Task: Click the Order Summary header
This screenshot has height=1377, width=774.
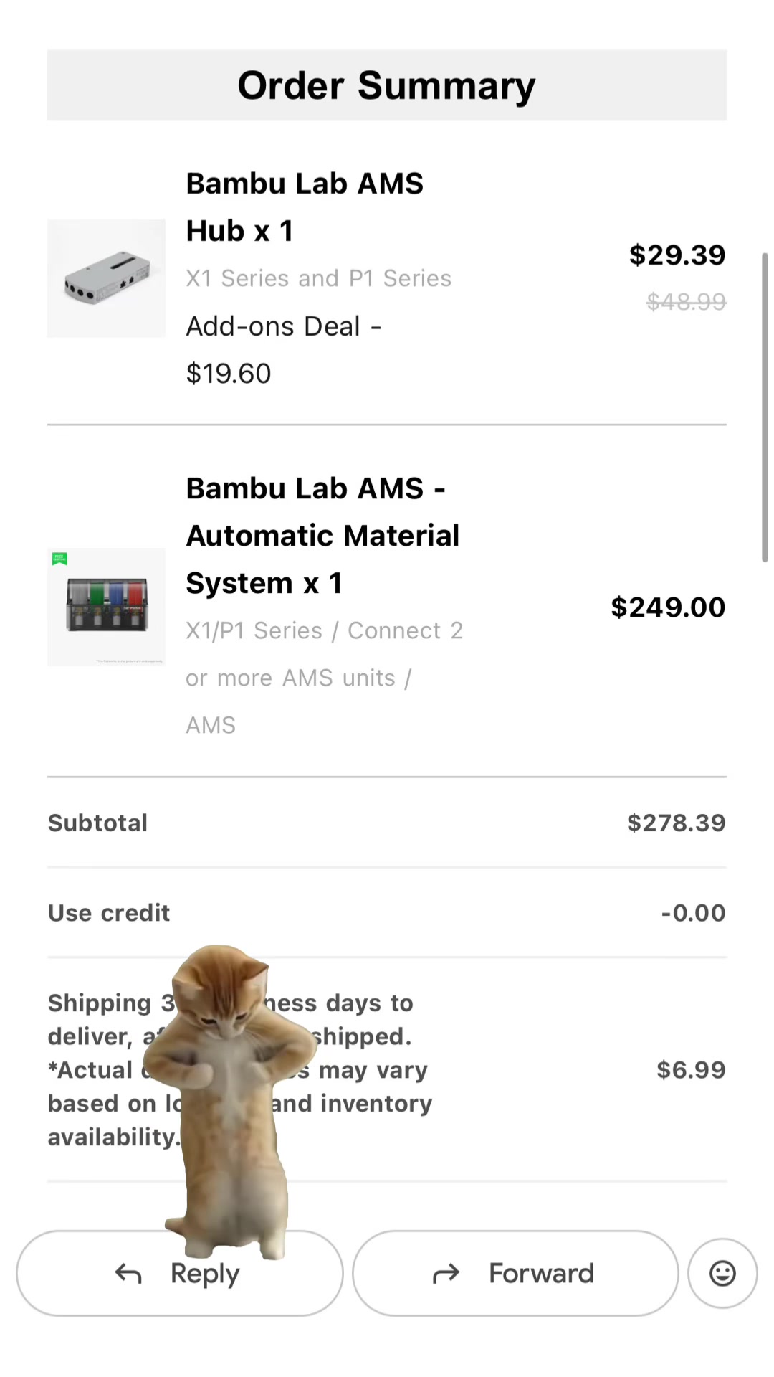Action: point(387,85)
